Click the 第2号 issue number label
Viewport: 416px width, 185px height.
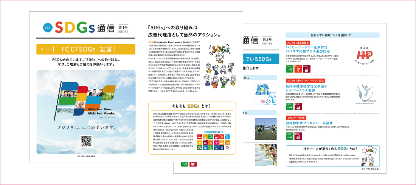(x=267, y=39)
